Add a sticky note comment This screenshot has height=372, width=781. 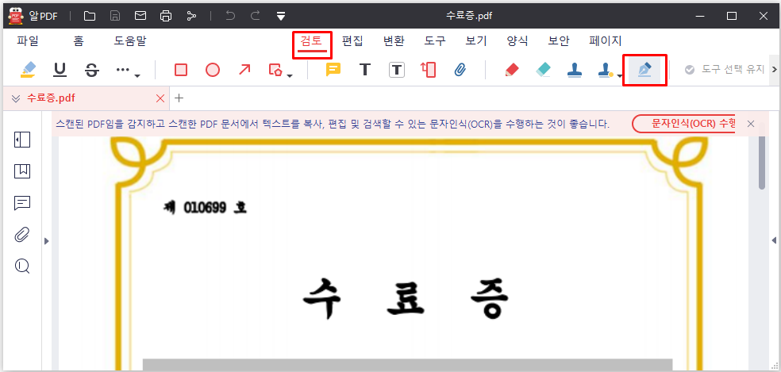pos(333,70)
